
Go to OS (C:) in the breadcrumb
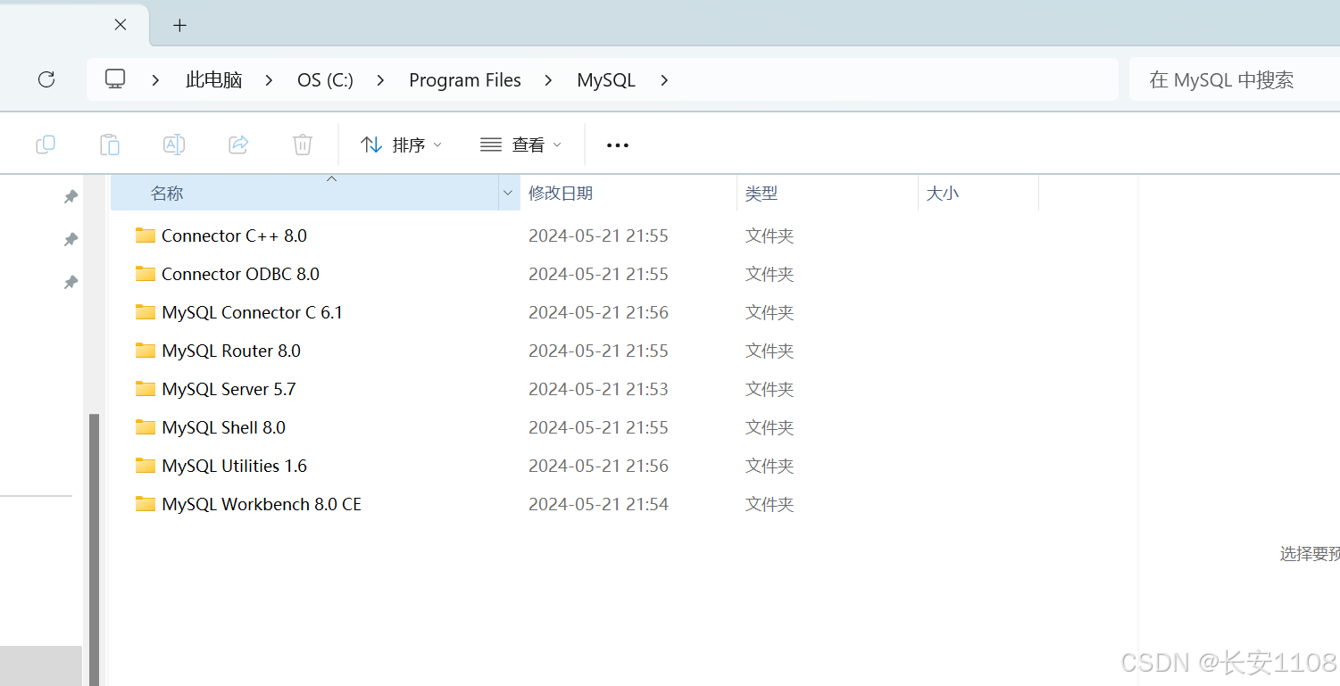[x=325, y=80]
